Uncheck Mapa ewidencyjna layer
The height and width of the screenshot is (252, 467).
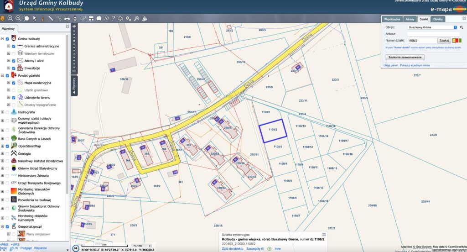click(x=13, y=83)
